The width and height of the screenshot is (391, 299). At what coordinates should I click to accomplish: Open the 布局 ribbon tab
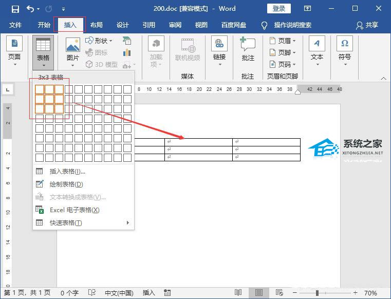[x=96, y=25]
